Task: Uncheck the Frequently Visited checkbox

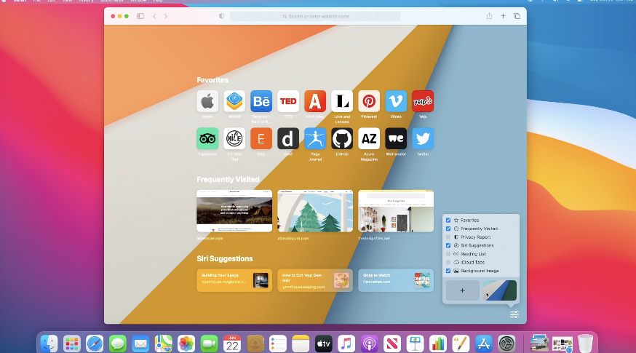Action: pos(448,229)
